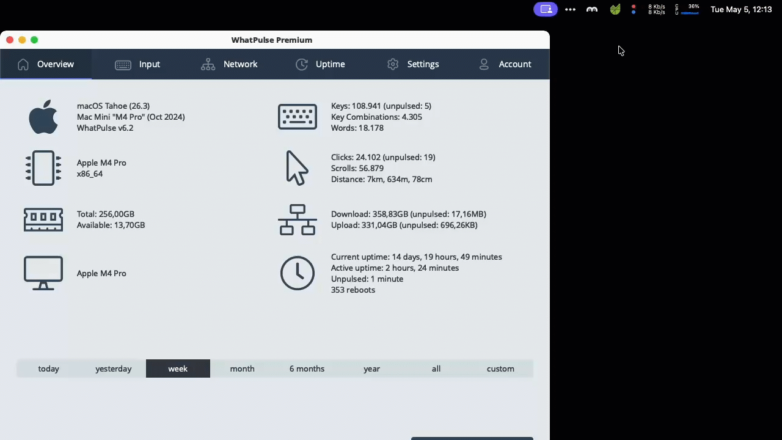Select the year time range
The width and height of the screenshot is (782, 440).
(371, 369)
